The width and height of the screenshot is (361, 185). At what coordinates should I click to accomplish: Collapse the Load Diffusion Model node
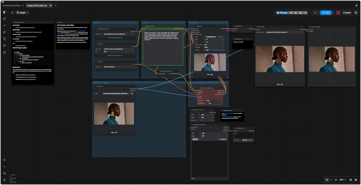click(x=96, y=29)
